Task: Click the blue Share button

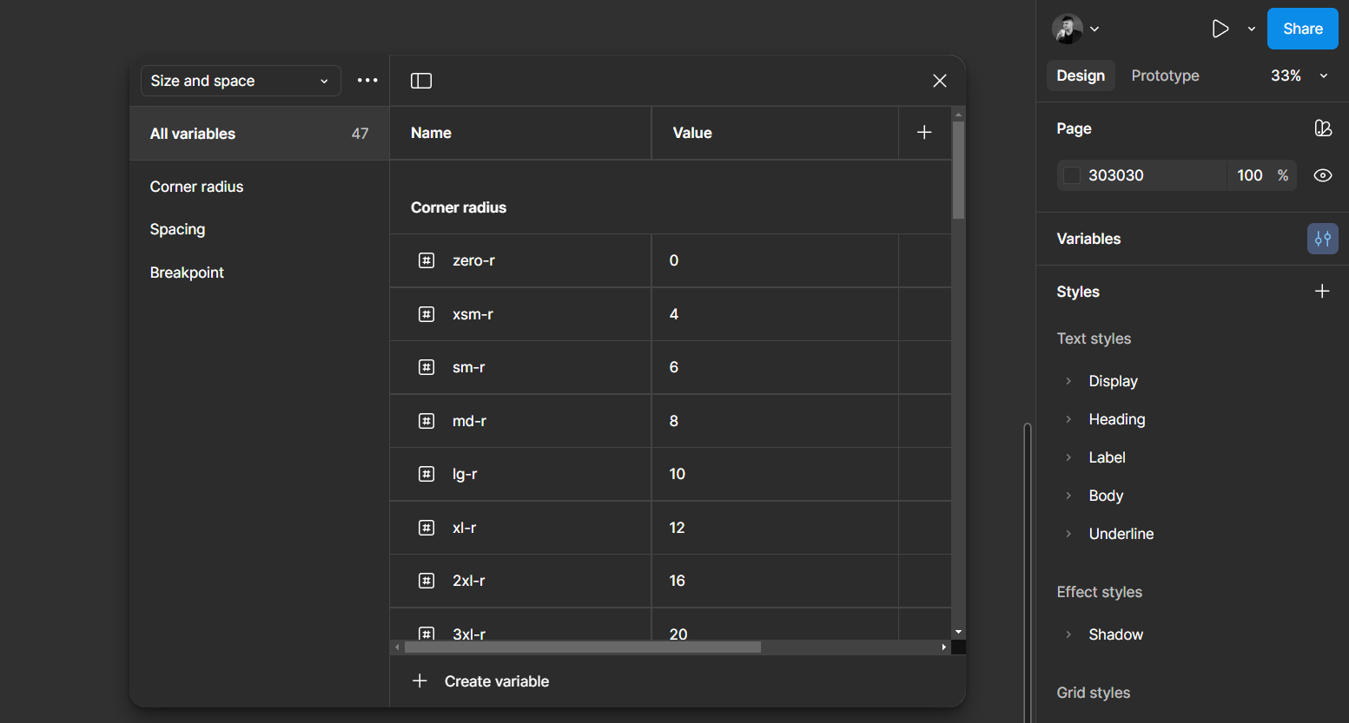Action: 1302,29
